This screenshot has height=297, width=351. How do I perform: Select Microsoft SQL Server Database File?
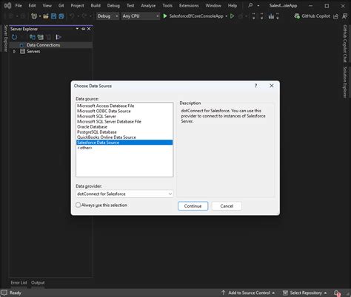tap(124, 121)
